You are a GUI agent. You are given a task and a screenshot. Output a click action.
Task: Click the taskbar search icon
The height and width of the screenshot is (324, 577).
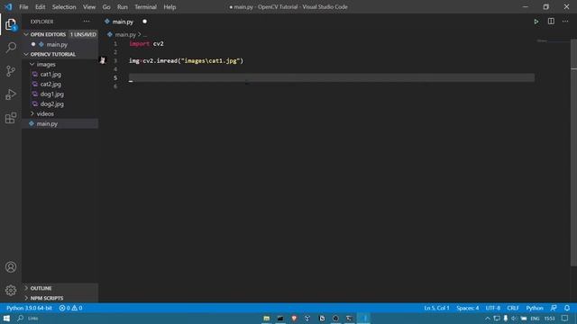pyautogui.click(x=20, y=318)
